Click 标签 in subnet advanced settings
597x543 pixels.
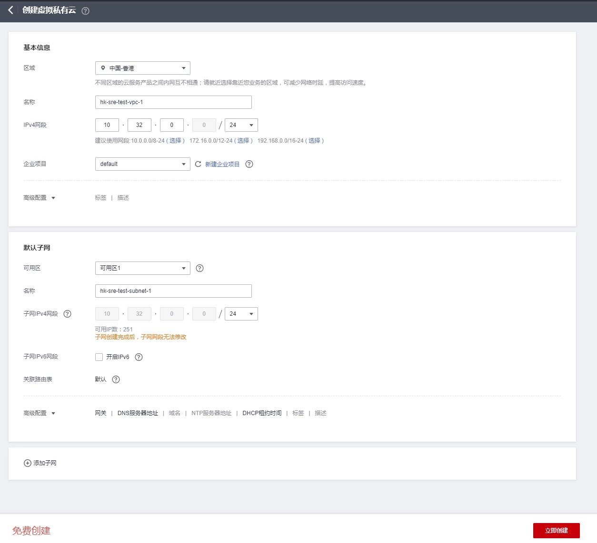pyautogui.click(x=298, y=413)
